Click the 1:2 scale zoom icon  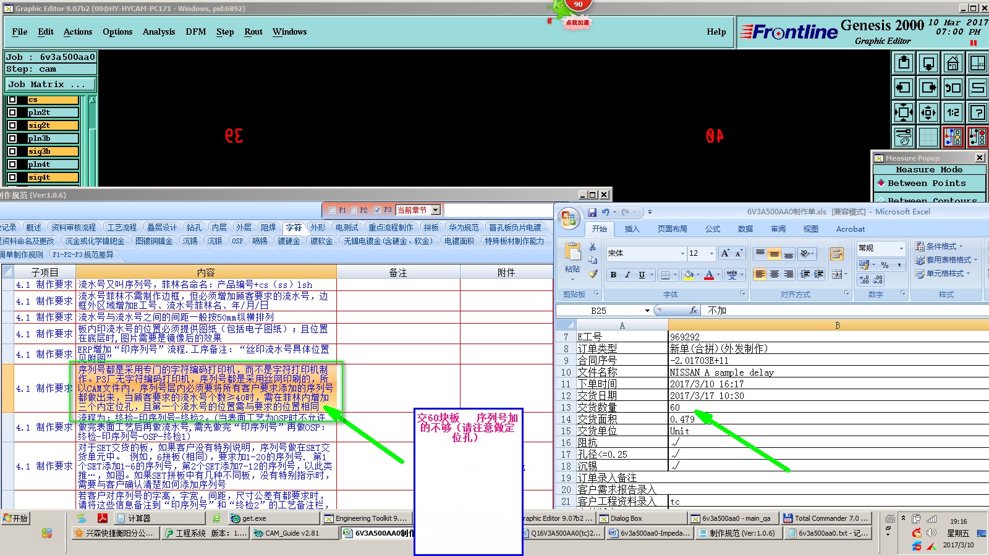pos(953,112)
